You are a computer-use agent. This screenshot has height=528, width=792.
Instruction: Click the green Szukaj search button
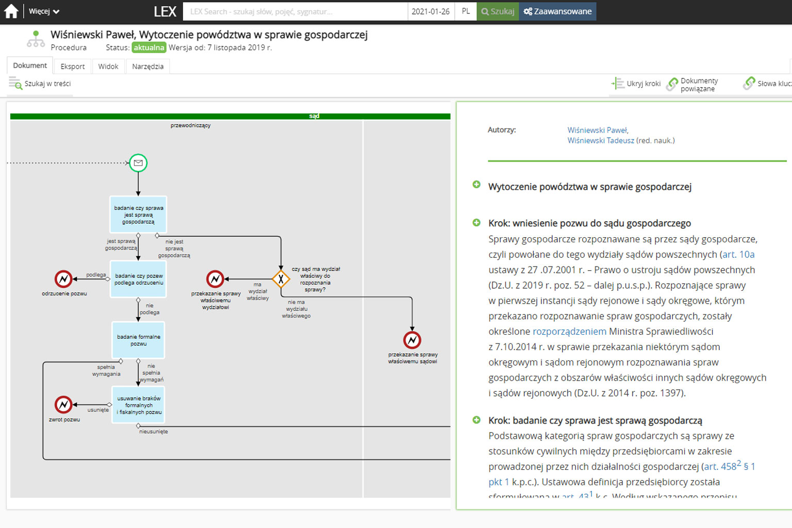coord(498,11)
